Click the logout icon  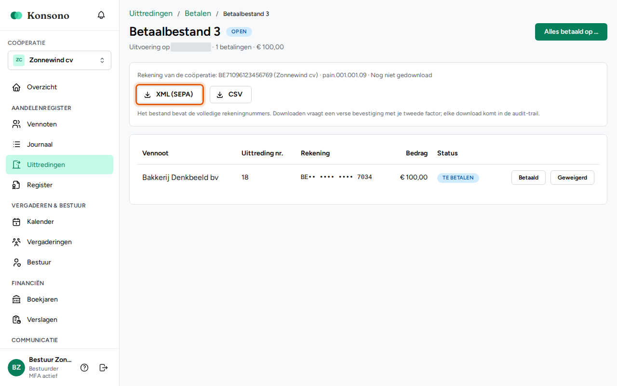click(x=103, y=368)
